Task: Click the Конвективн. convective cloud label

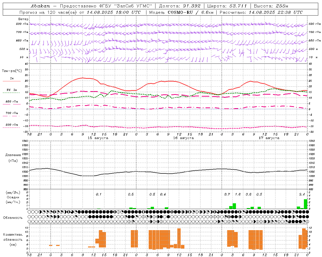Action: click(x=13, y=235)
